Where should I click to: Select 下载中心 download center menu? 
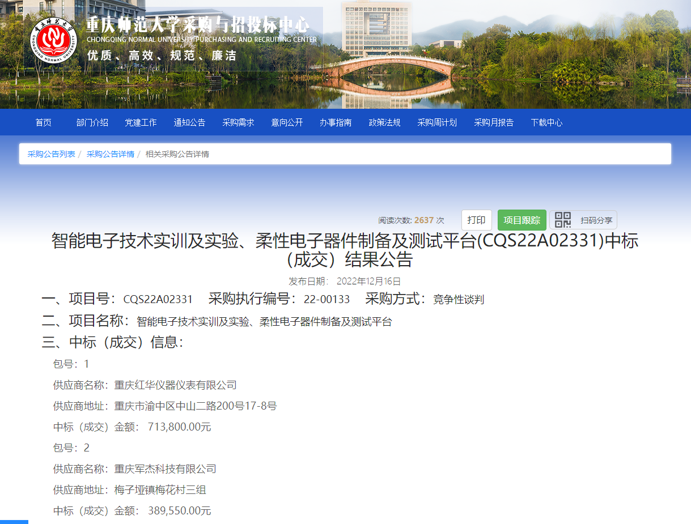tap(546, 121)
